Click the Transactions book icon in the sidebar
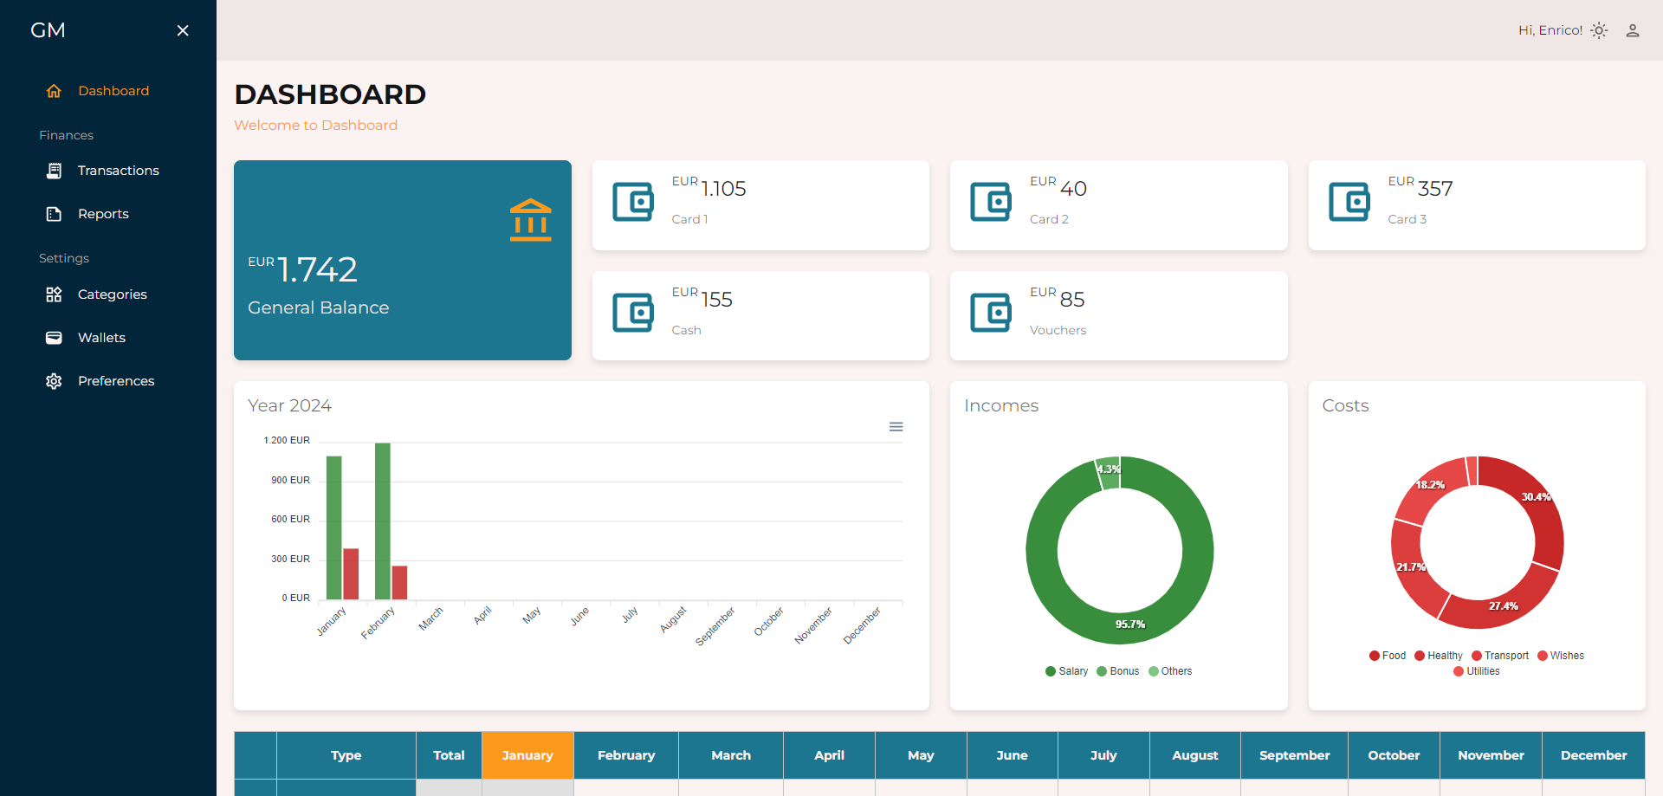The image size is (1663, 796). (54, 171)
